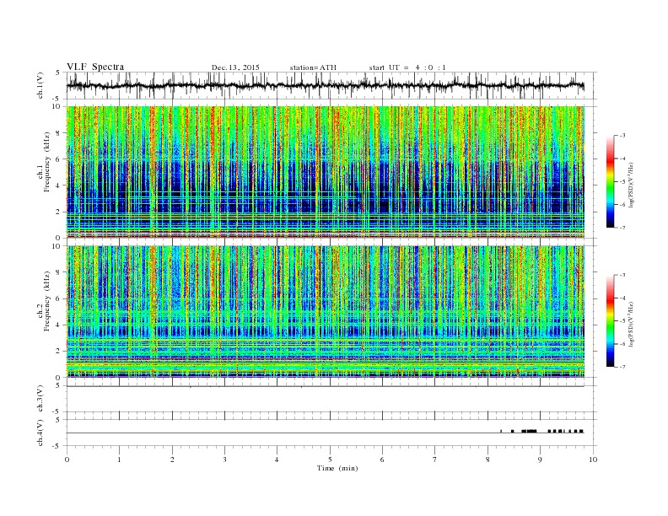
Task: Click the "10" tick label on the time axis
Action: pyautogui.click(x=593, y=460)
